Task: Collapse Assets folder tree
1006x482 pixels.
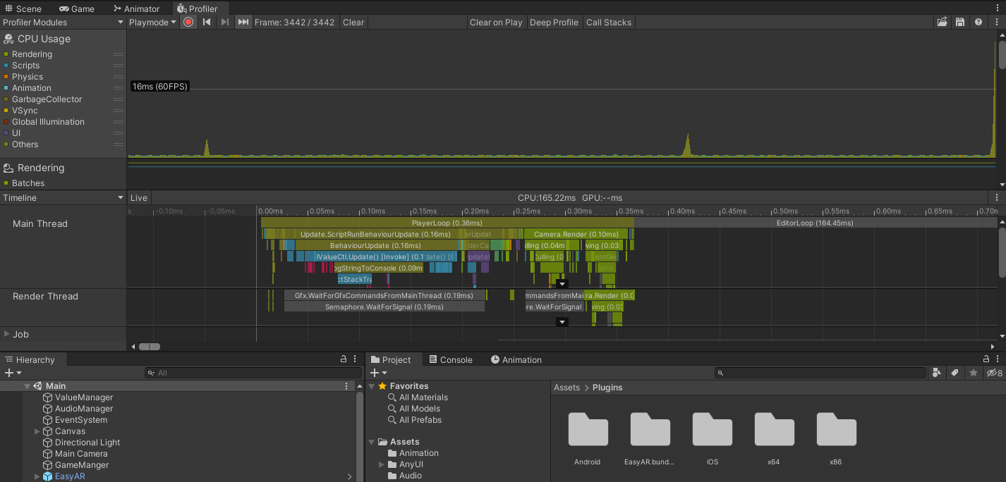Action: click(372, 442)
